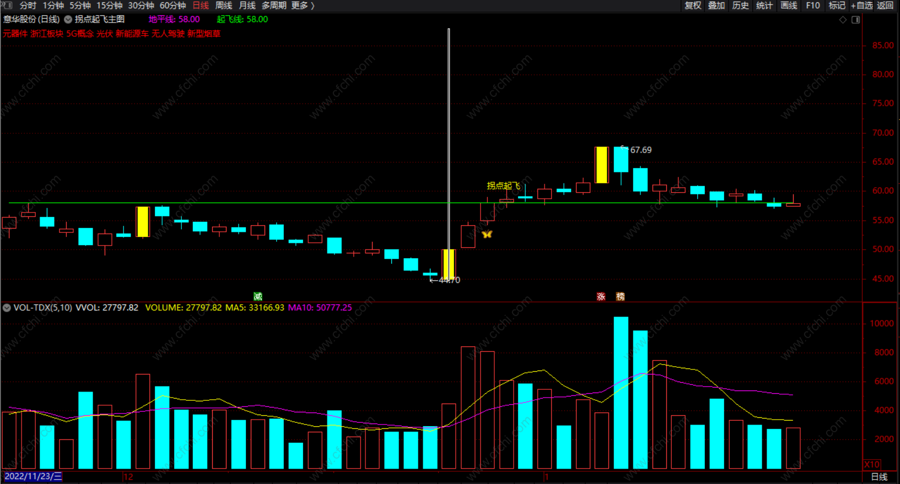900x484 pixels.
Task: Click the 起飞线: 58.00 value
Action: pyautogui.click(x=242, y=19)
